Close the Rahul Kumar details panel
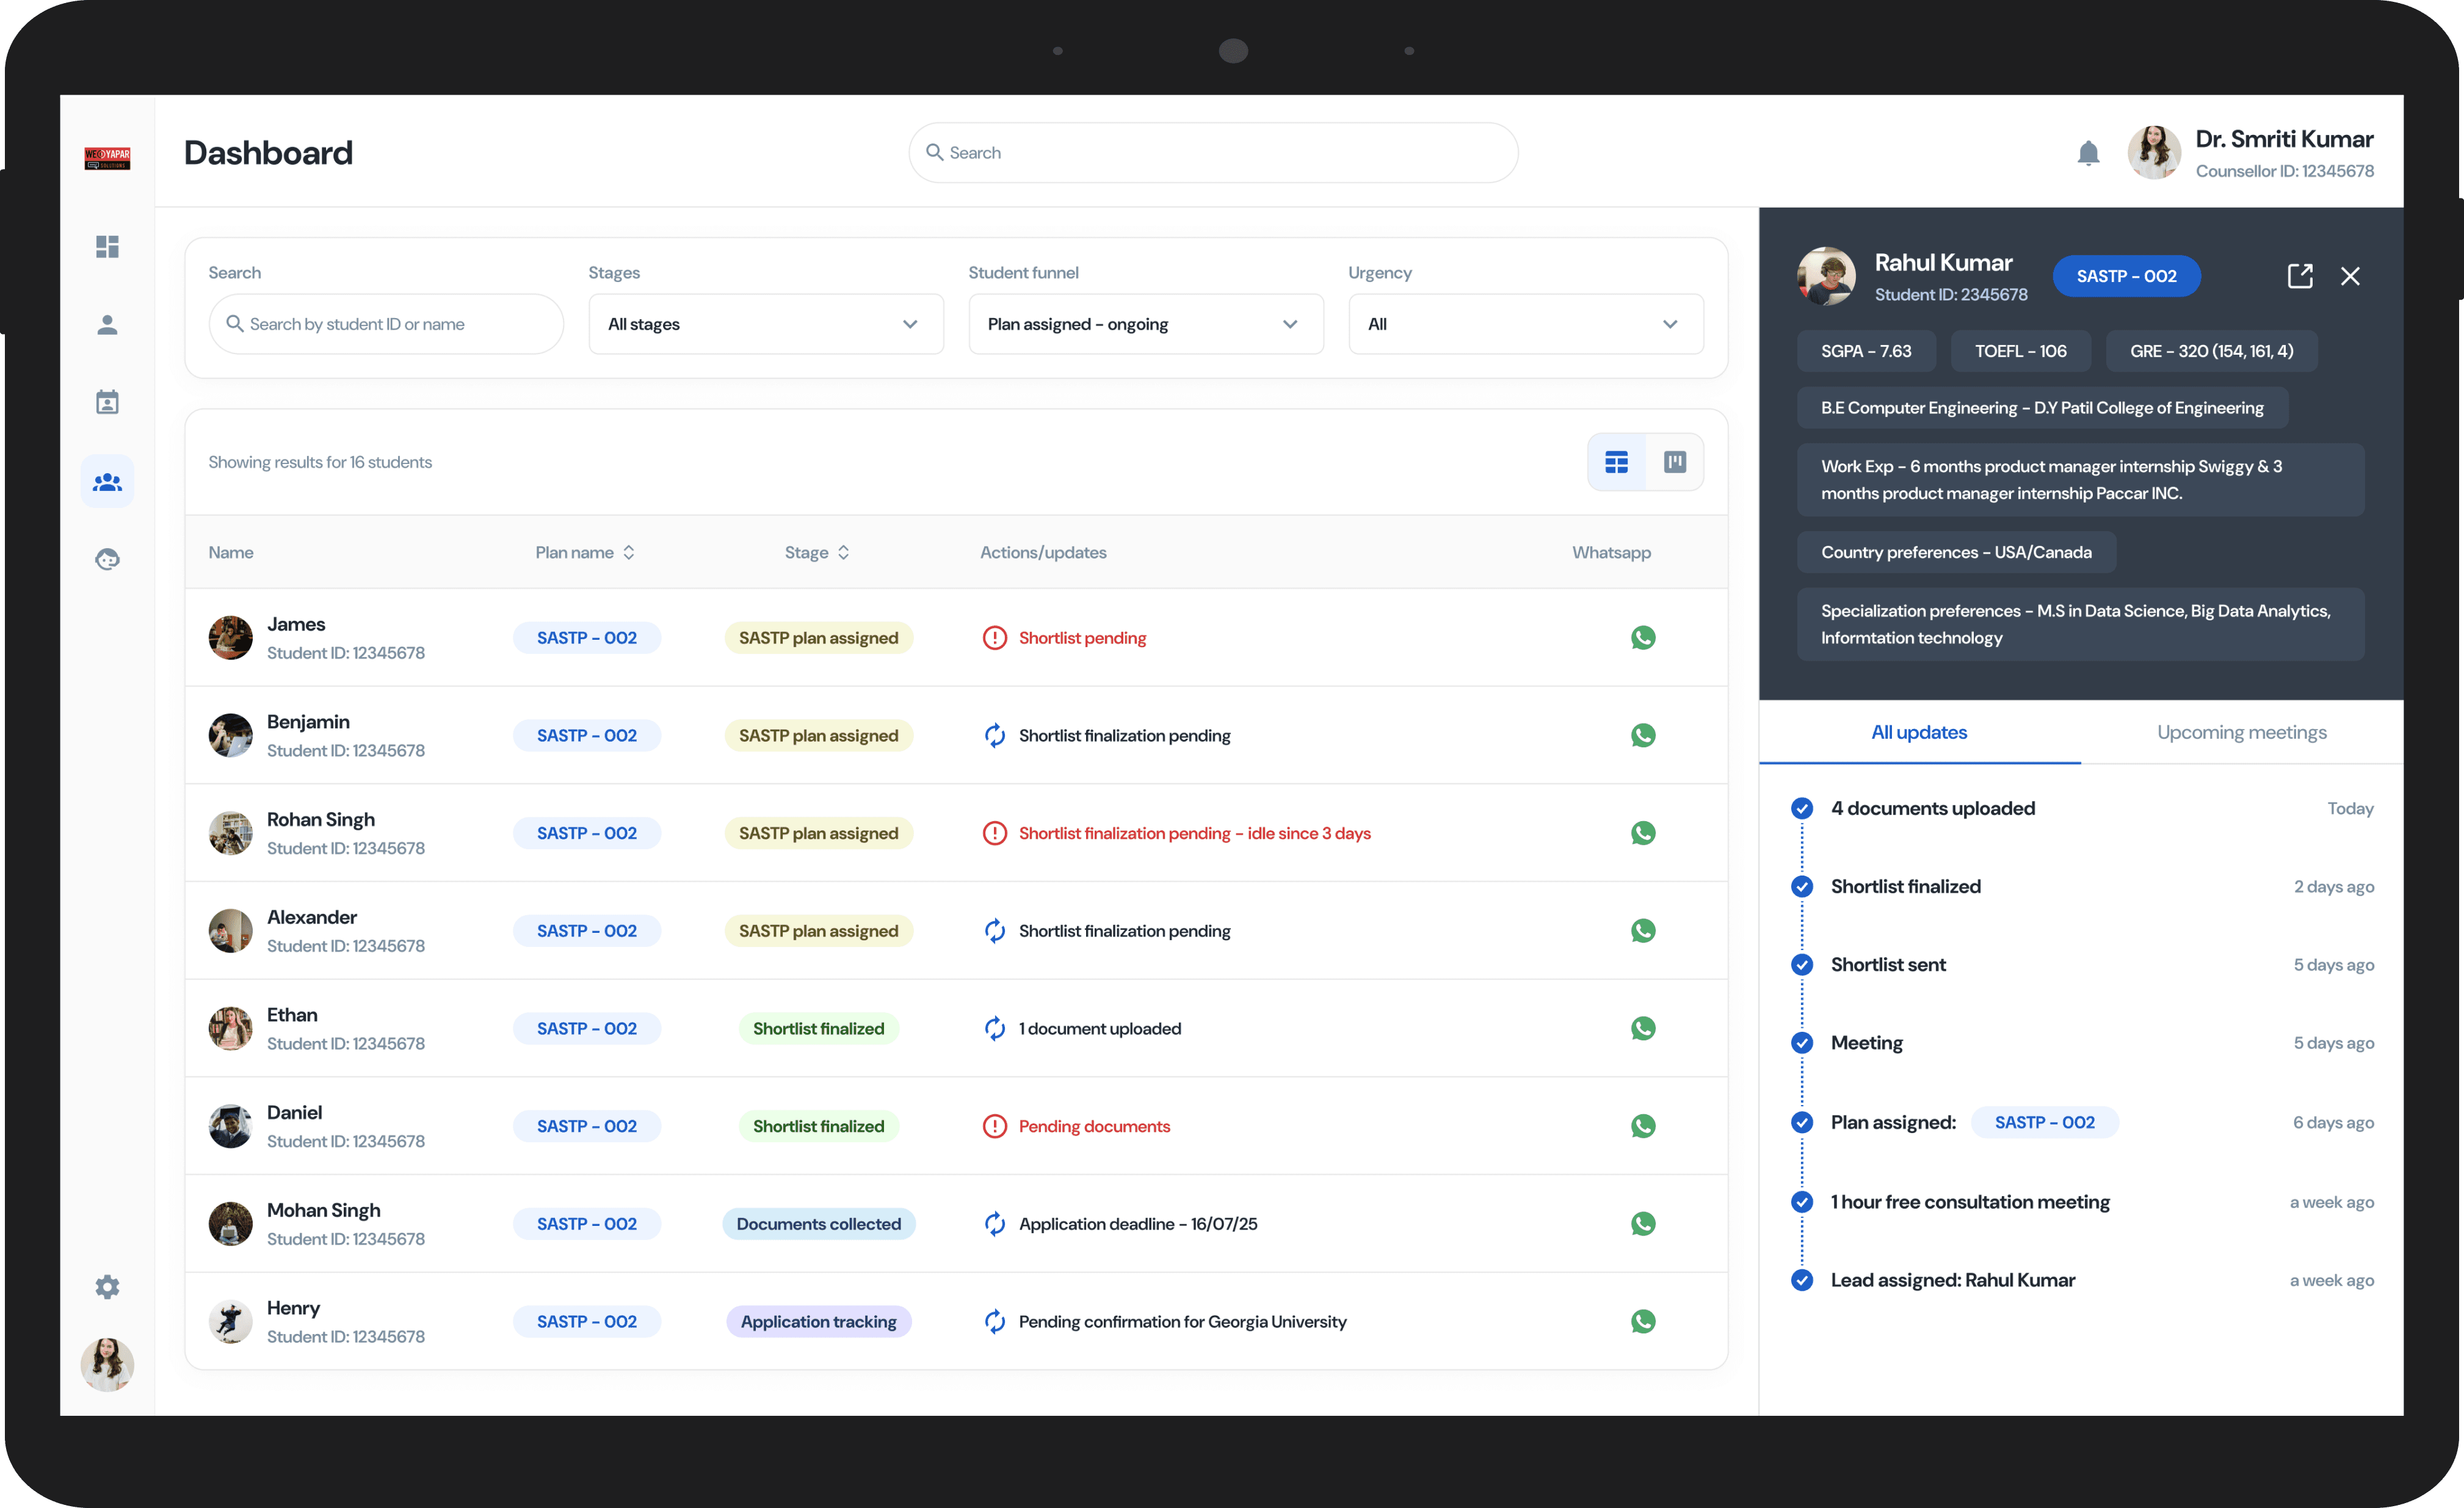This screenshot has height=1508, width=2464. [2350, 276]
